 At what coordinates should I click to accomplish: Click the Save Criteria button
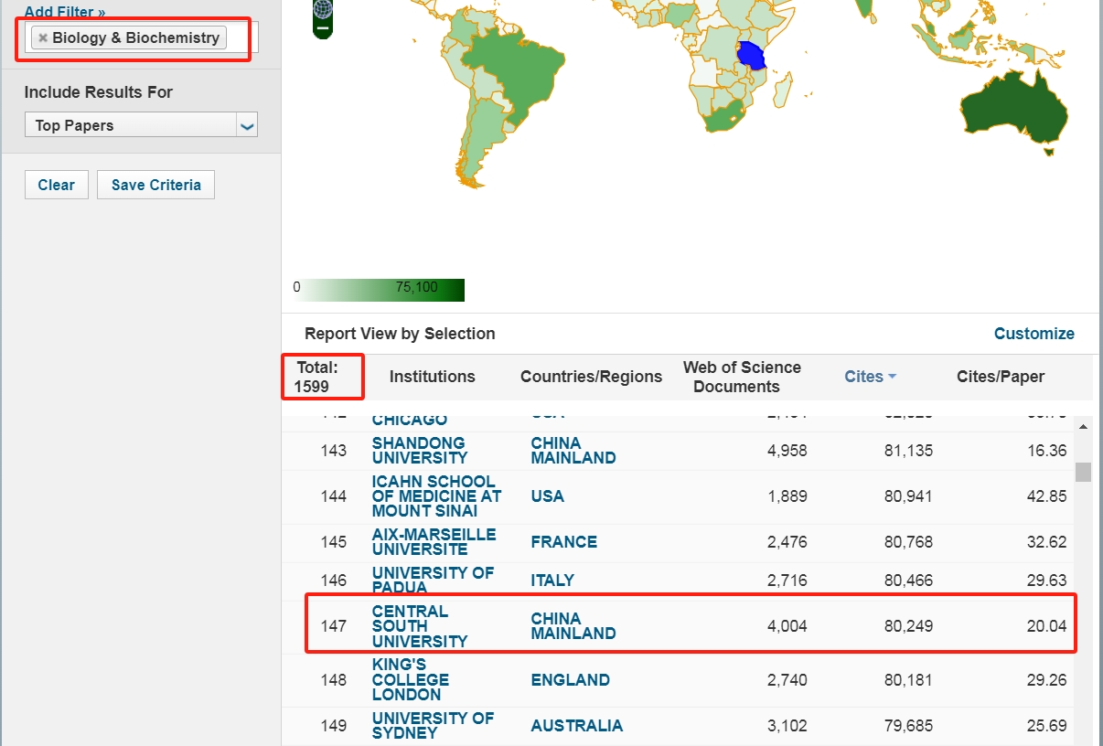click(x=155, y=185)
